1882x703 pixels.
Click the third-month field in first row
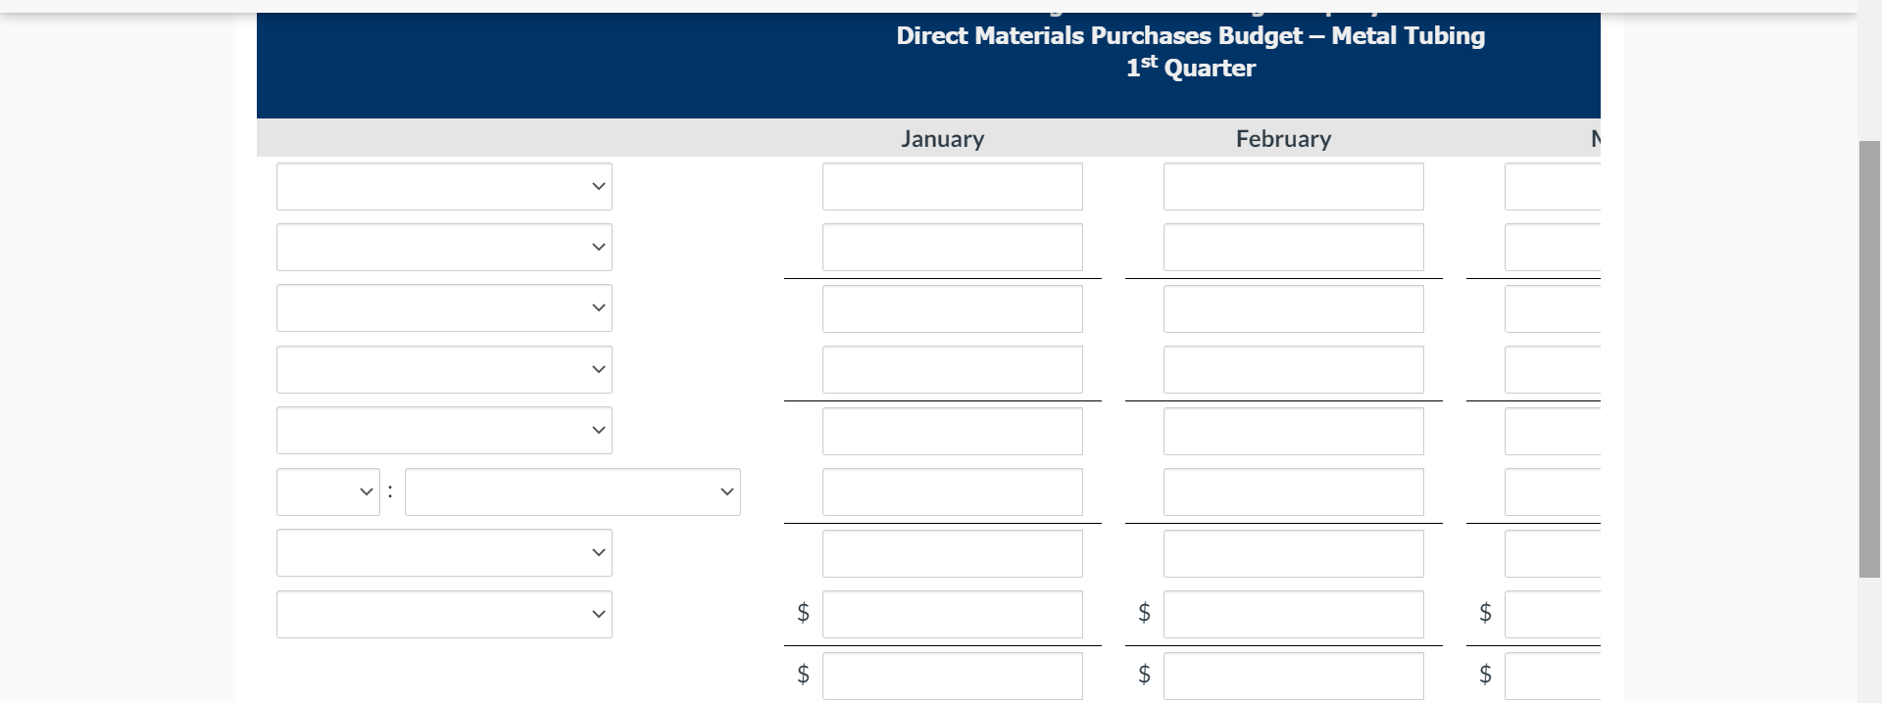tap(1553, 186)
